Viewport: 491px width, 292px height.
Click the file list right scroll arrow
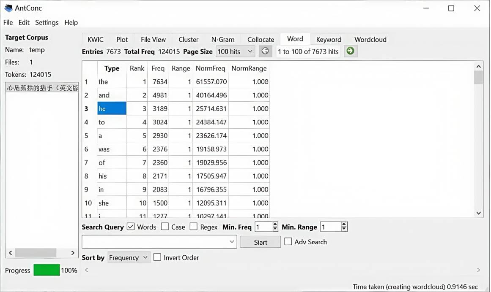[73, 253]
